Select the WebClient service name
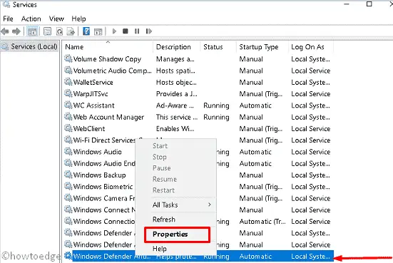This screenshot has width=393, height=263. pos(89,128)
